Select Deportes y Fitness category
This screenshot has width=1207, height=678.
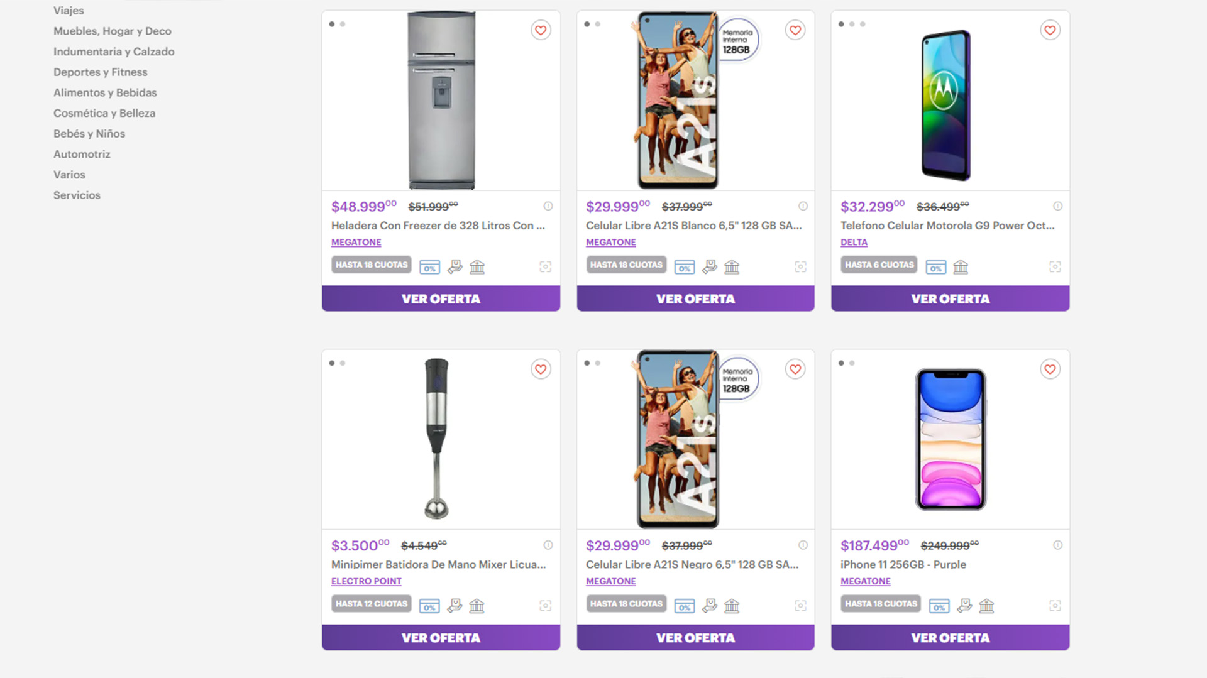click(100, 72)
